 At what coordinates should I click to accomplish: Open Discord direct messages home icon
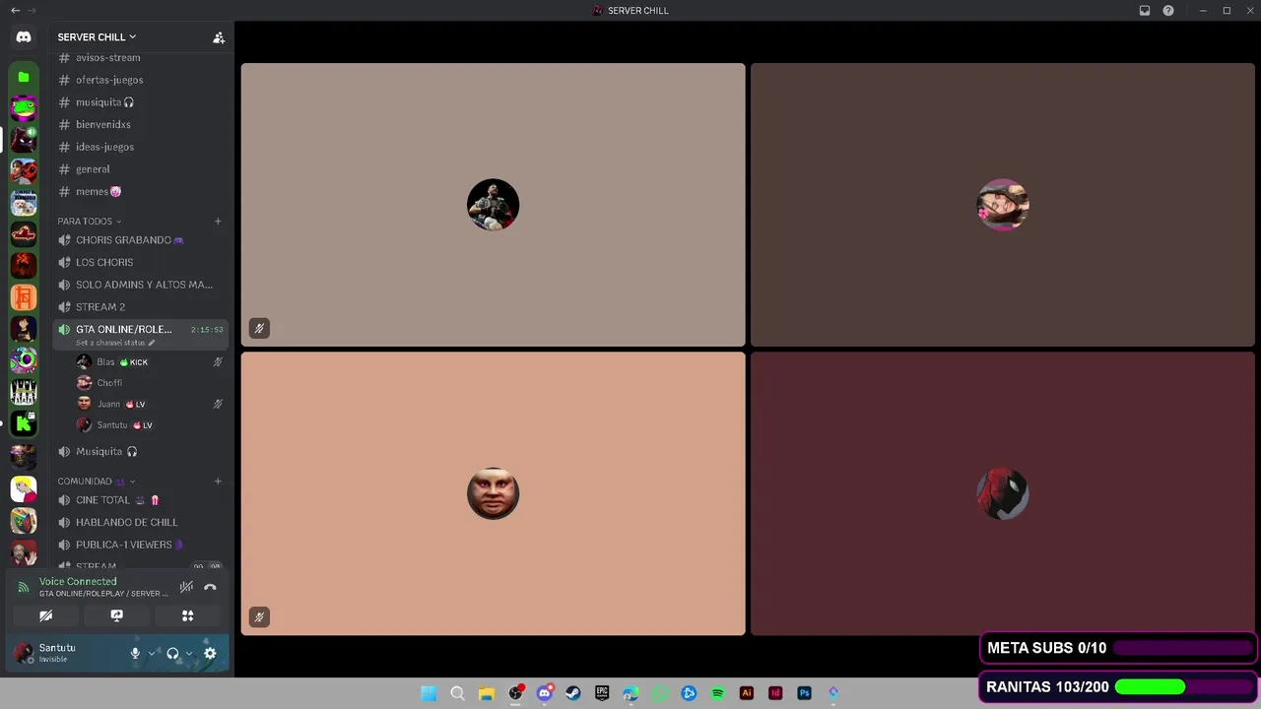(x=24, y=36)
